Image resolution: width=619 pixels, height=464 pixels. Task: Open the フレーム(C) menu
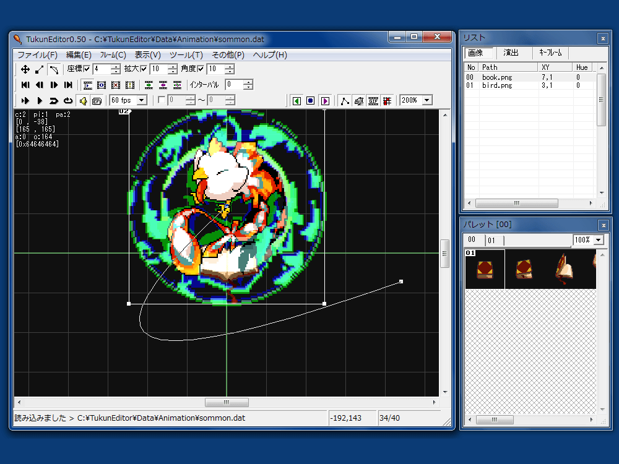point(113,55)
